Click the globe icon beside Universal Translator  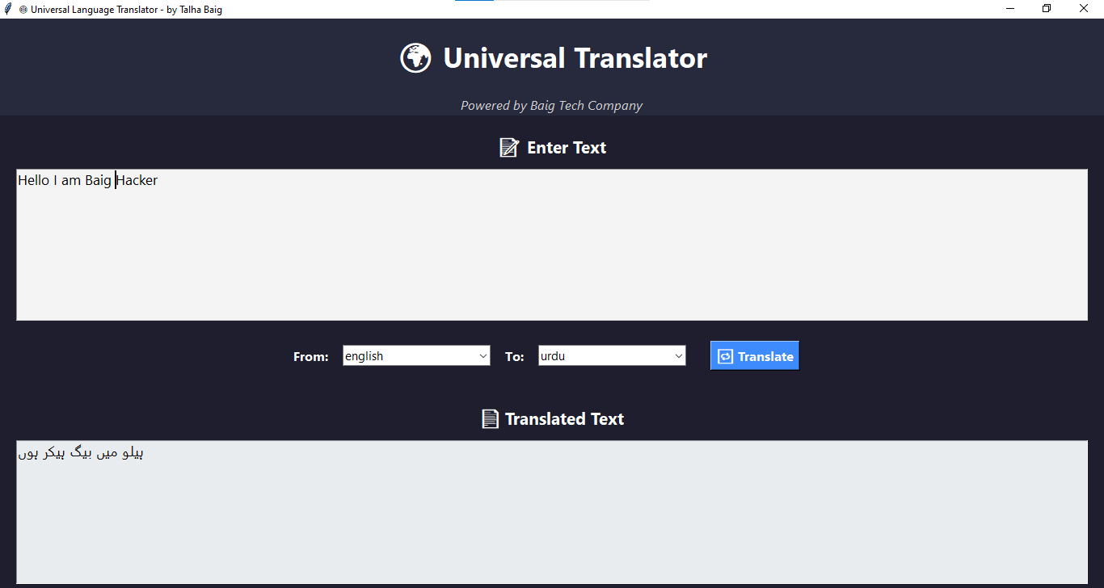[x=415, y=58]
